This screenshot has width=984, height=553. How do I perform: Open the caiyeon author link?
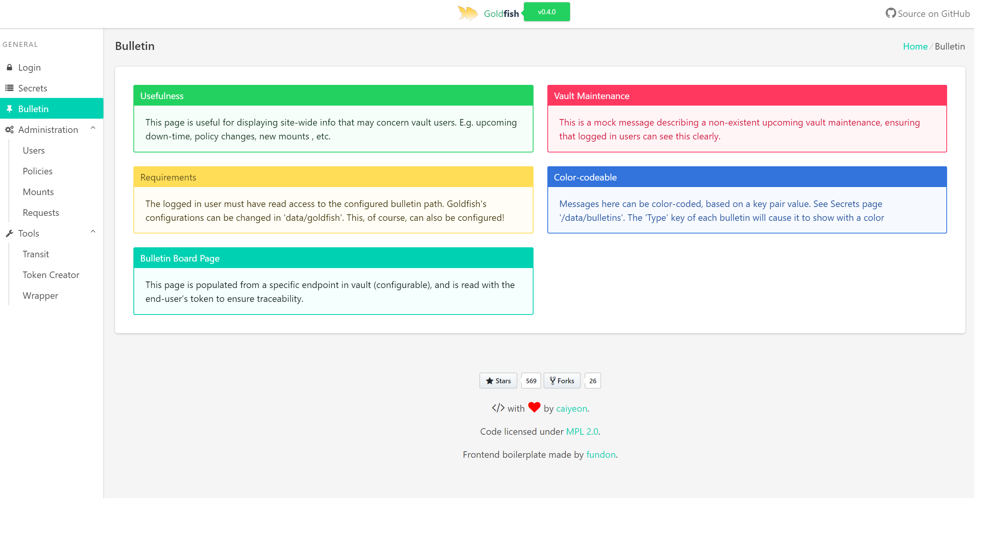pyautogui.click(x=572, y=409)
